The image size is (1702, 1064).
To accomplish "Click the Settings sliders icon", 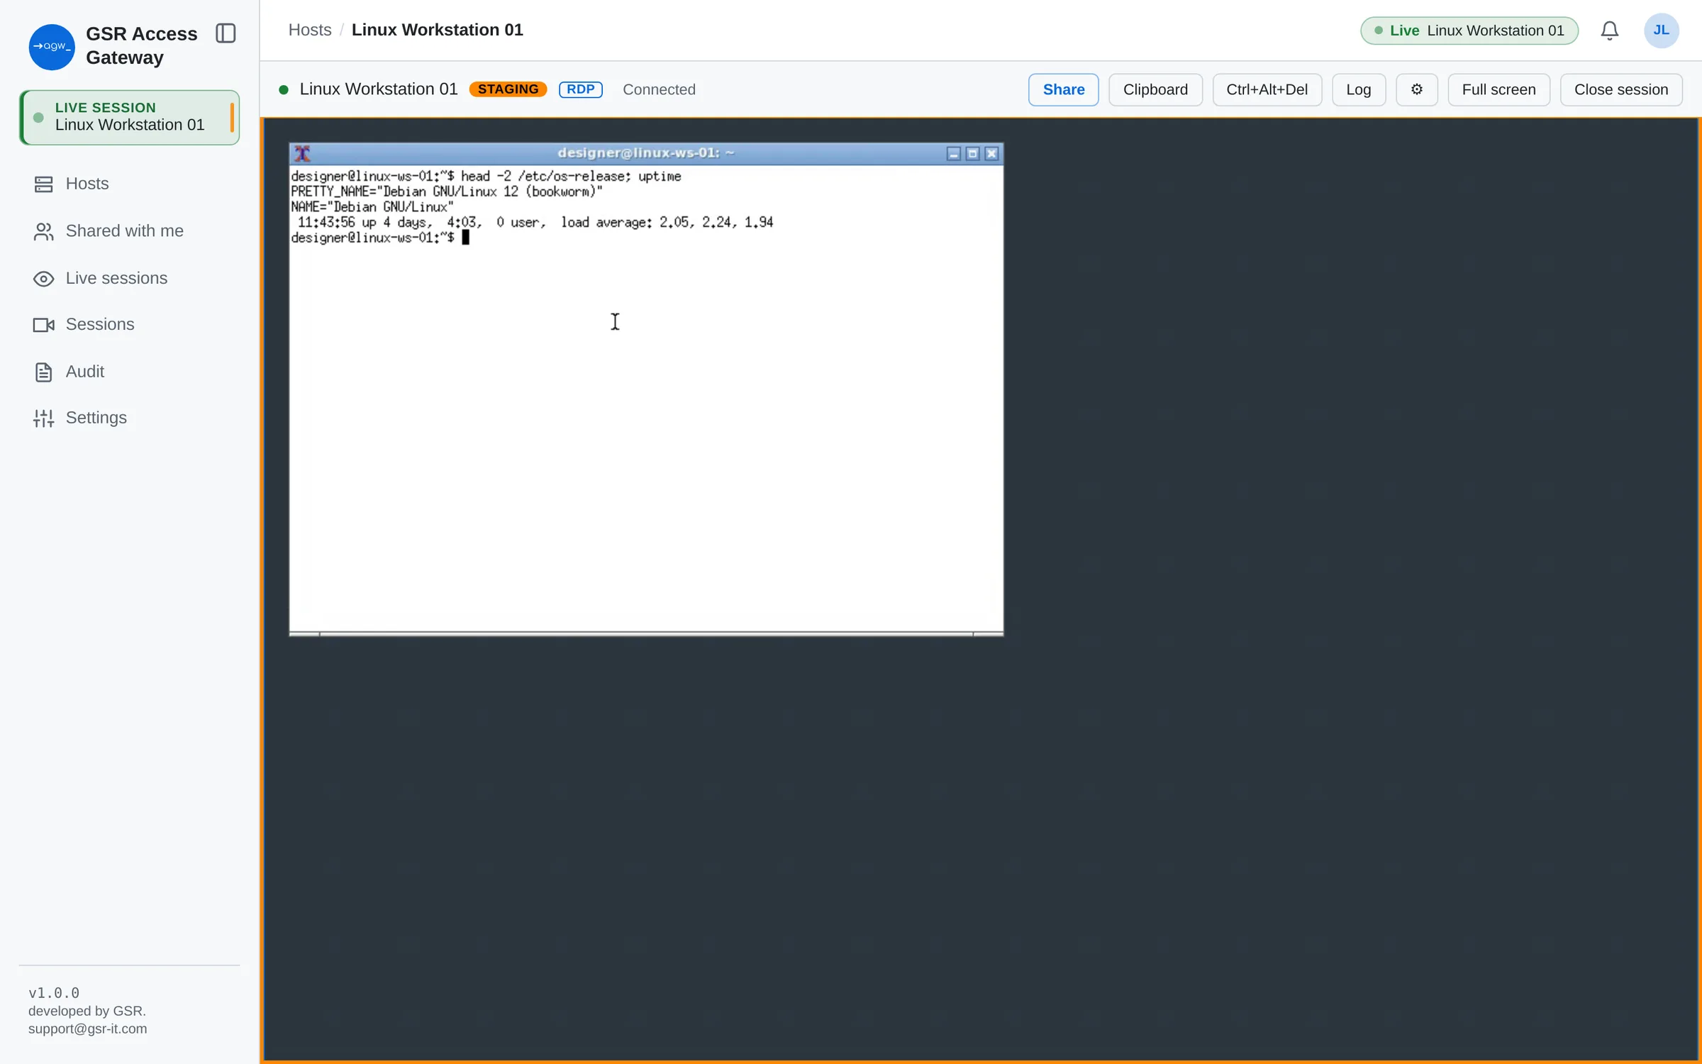I will click(x=43, y=419).
